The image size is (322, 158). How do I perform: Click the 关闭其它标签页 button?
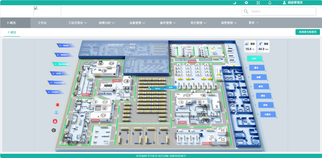308,32
